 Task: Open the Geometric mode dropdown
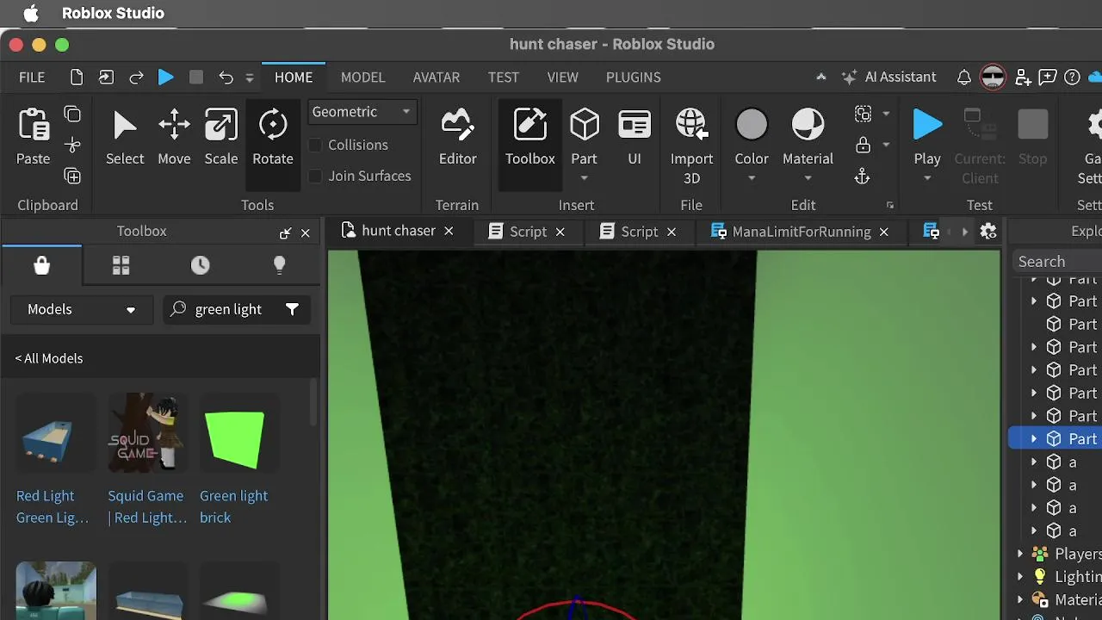(362, 112)
